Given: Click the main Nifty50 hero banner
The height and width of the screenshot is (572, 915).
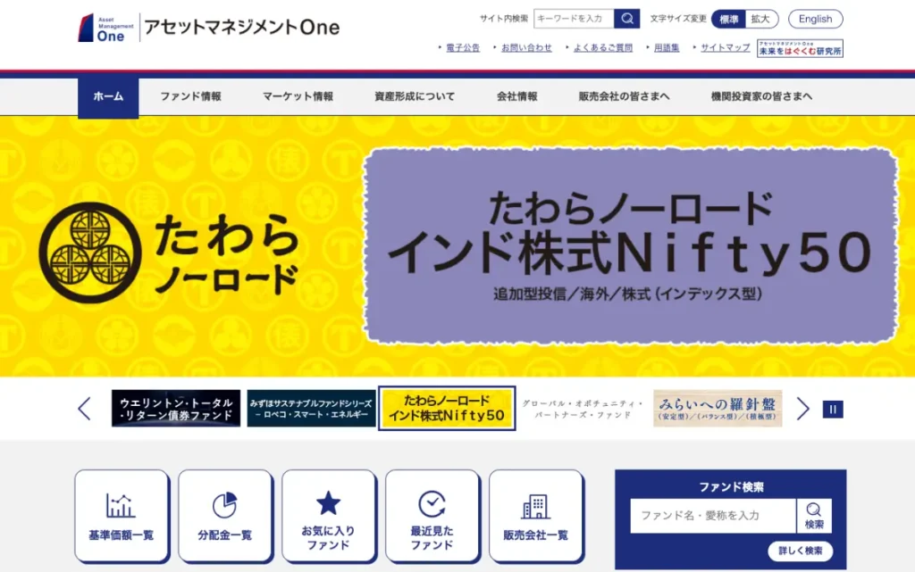Looking at the screenshot, I should pos(631,245).
